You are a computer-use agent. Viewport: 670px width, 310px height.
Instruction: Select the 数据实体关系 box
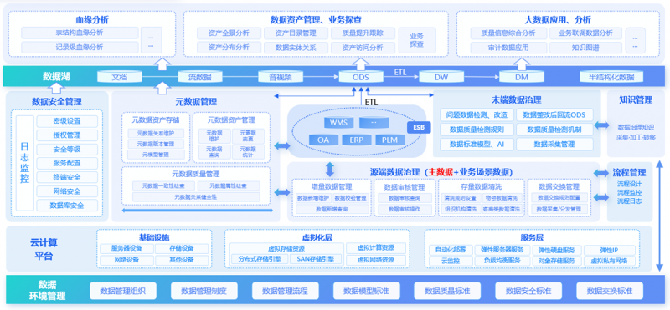click(296, 48)
